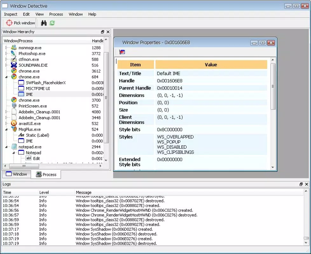Open the Process menu

pos(56,14)
